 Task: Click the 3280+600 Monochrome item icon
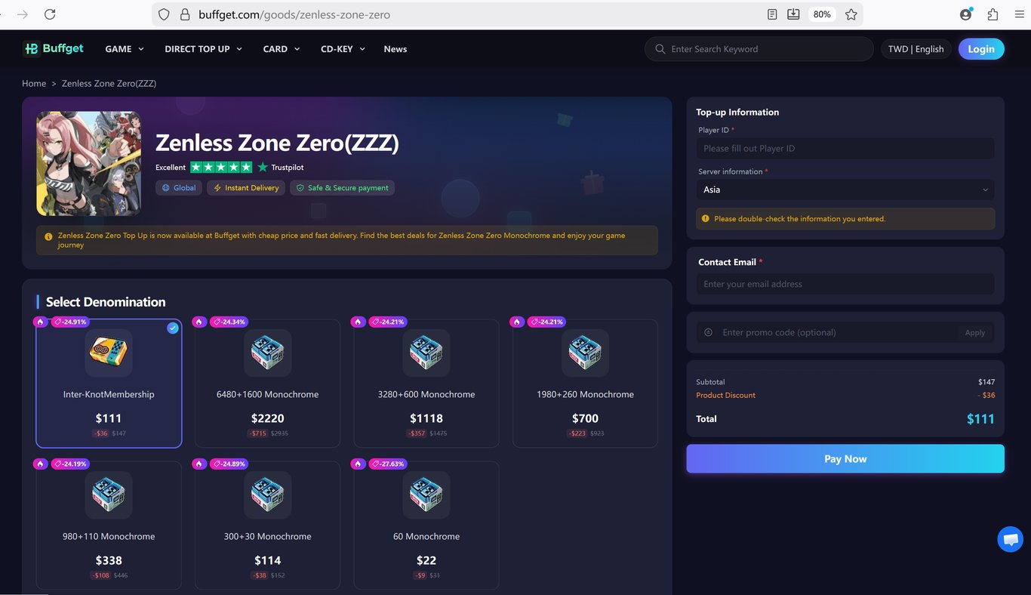(426, 353)
